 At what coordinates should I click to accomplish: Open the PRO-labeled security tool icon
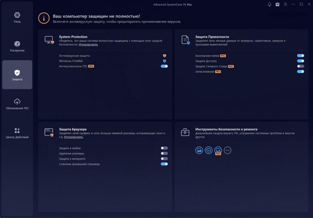pos(218,150)
